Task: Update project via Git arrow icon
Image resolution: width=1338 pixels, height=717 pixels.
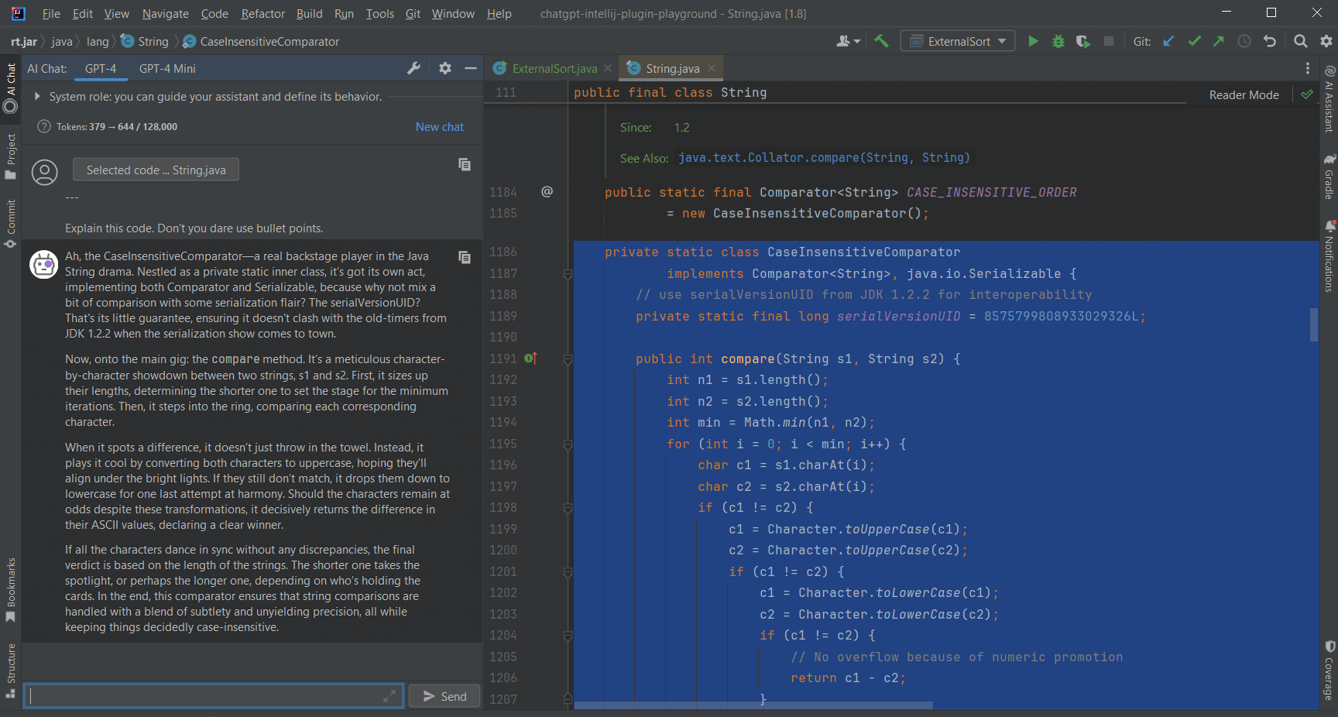Action: 1168,41
